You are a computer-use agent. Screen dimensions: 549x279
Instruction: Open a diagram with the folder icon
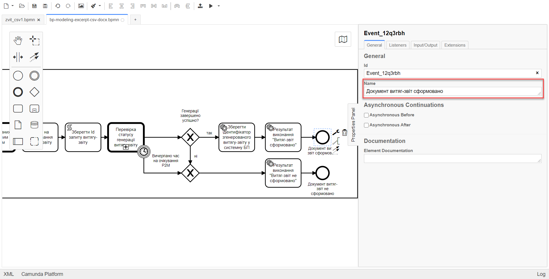(x=22, y=6)
